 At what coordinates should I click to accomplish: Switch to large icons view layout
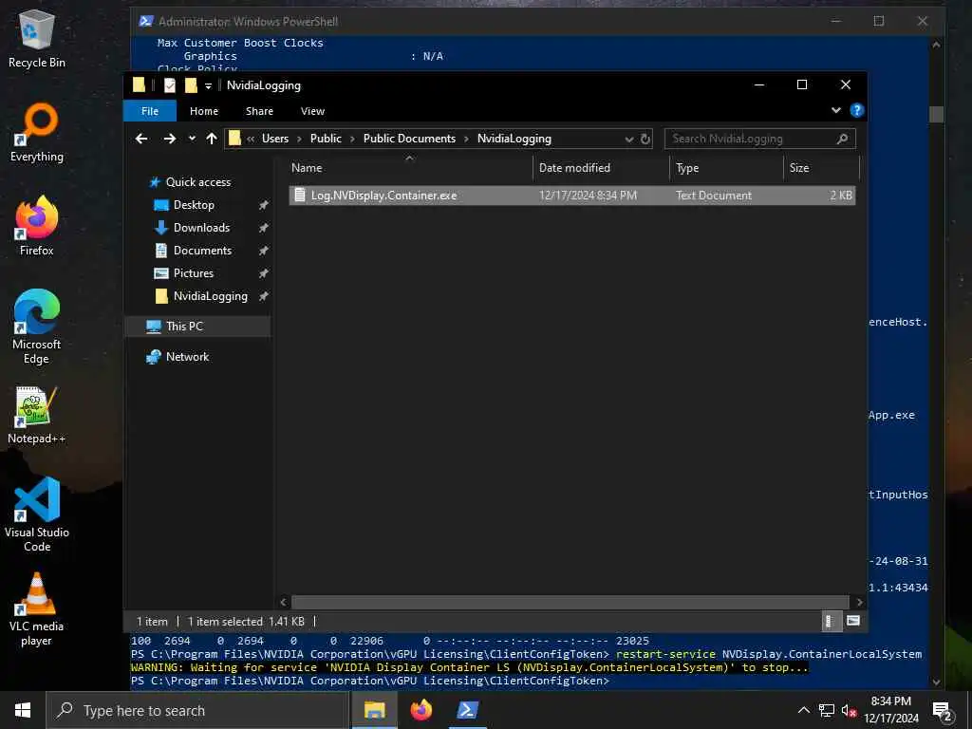[x=853, y=621]
